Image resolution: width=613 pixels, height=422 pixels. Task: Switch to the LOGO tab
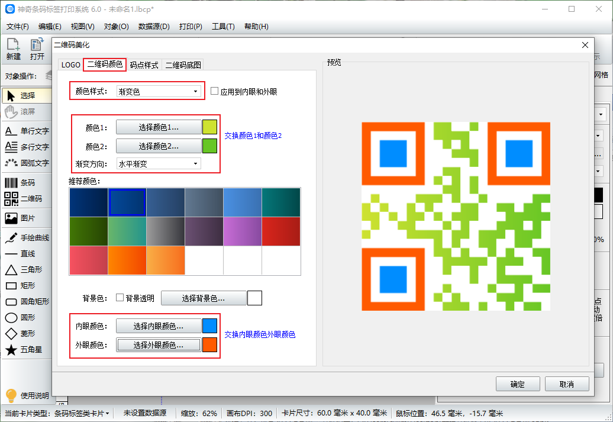tap(71, 65)
